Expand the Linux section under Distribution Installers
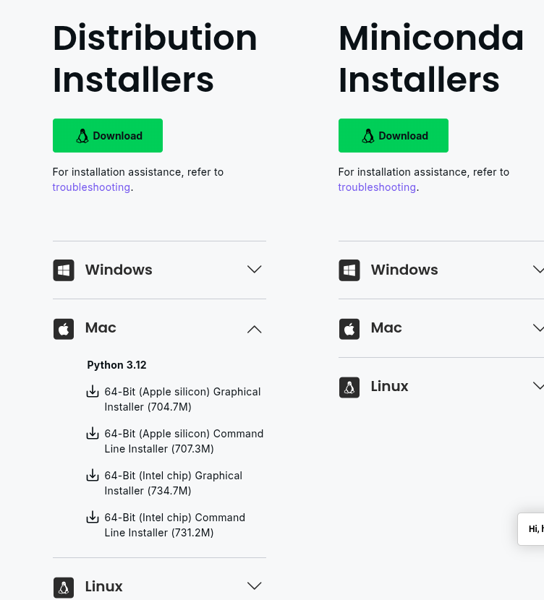This screenshot has height=600, width=544. tap(254, 586)
